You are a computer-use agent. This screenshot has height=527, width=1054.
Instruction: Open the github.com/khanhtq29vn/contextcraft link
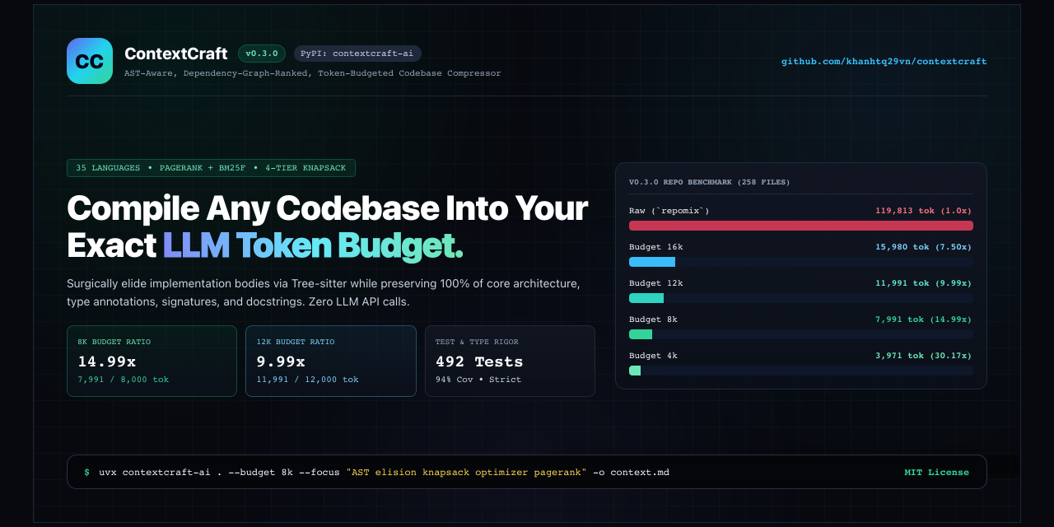pos(884,62)
